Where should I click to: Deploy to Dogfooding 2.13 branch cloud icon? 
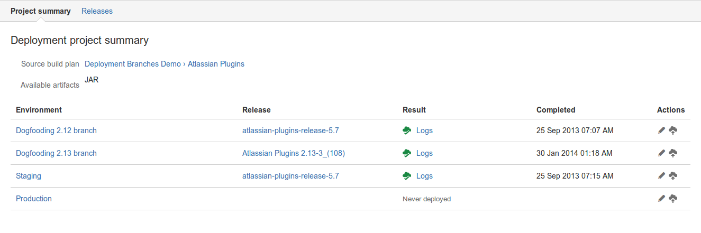click(673, 153)
